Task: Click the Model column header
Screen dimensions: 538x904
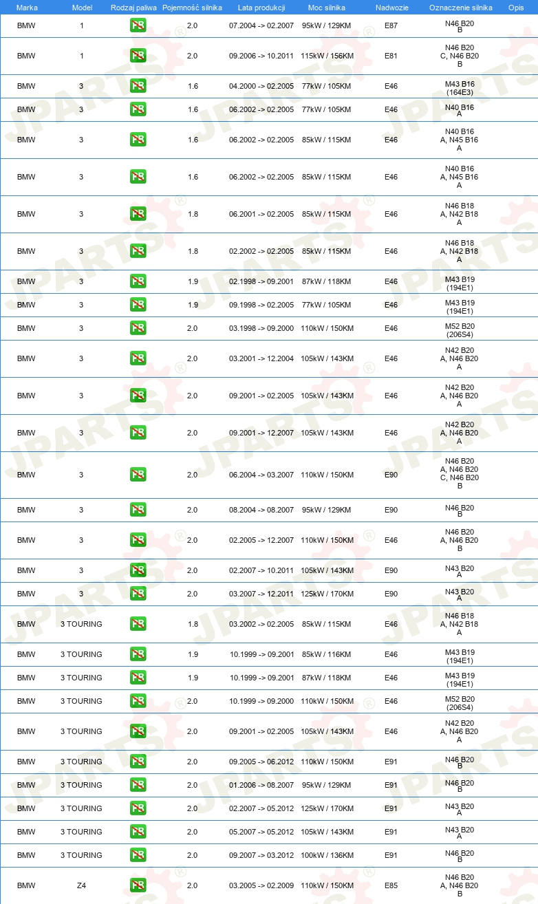Action: (x=82, y=7)
